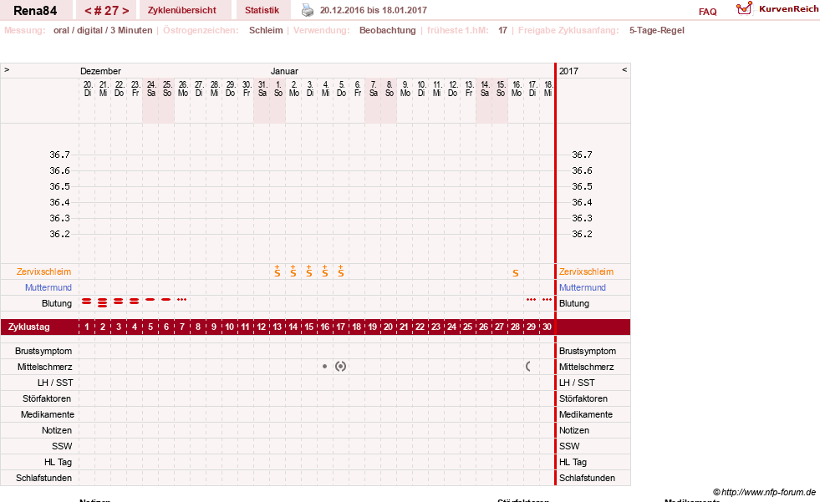
Task: Open the Zyklenübersicht tab
Action: coord(182,10)
